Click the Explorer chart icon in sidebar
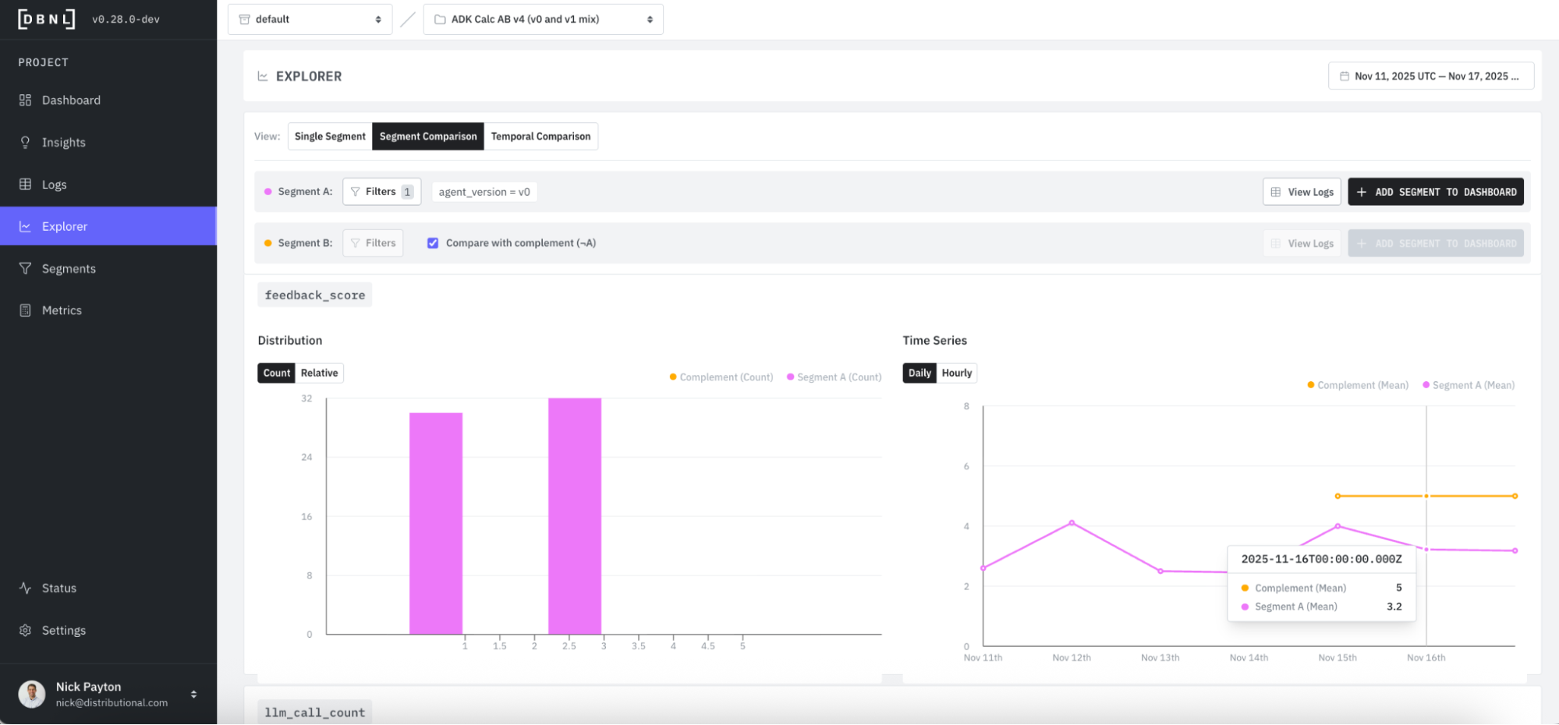The width and height of the screenshot is (1559, 725). pos(25,226)
